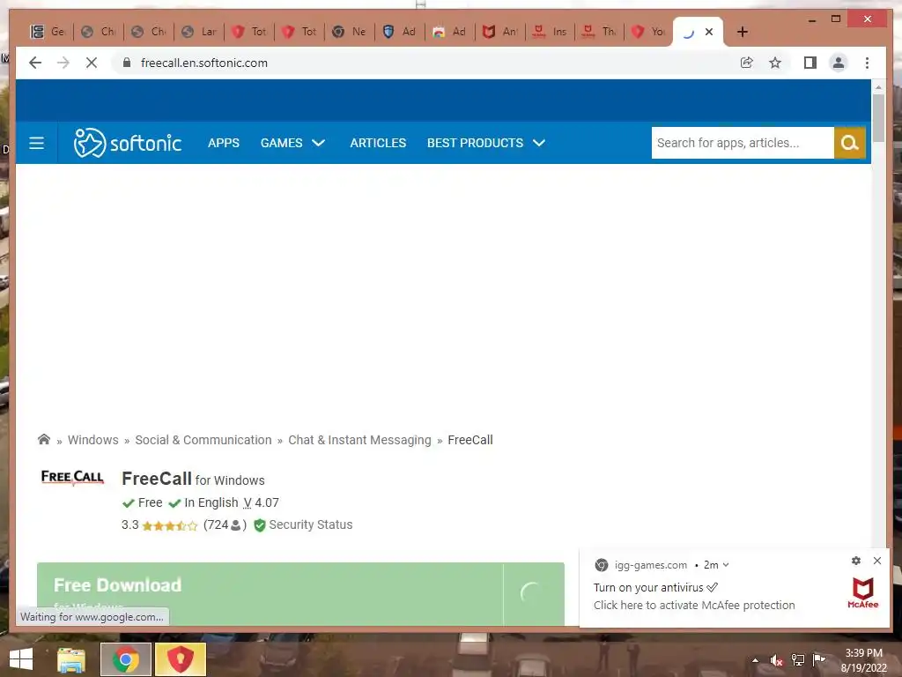Click the address bar URL freecall.en.softonic.com
Screen dimensions: 902x677
pos(204,63)
